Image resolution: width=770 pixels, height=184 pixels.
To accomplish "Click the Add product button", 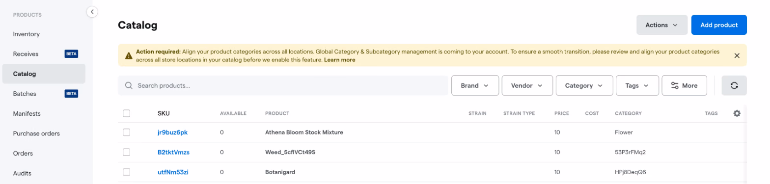I will pos(719,25).
